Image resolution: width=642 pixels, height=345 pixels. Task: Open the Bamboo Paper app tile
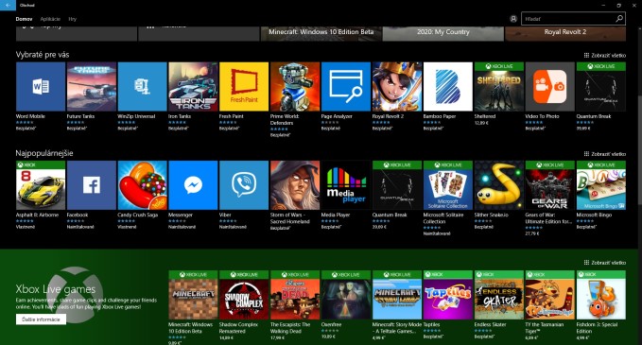click(448, 87)
